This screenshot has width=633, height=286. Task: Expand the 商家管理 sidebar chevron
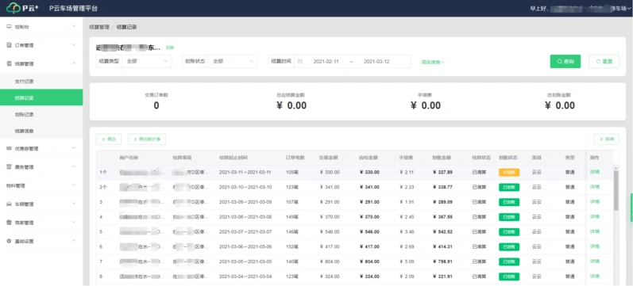click(x=74, y=223)
